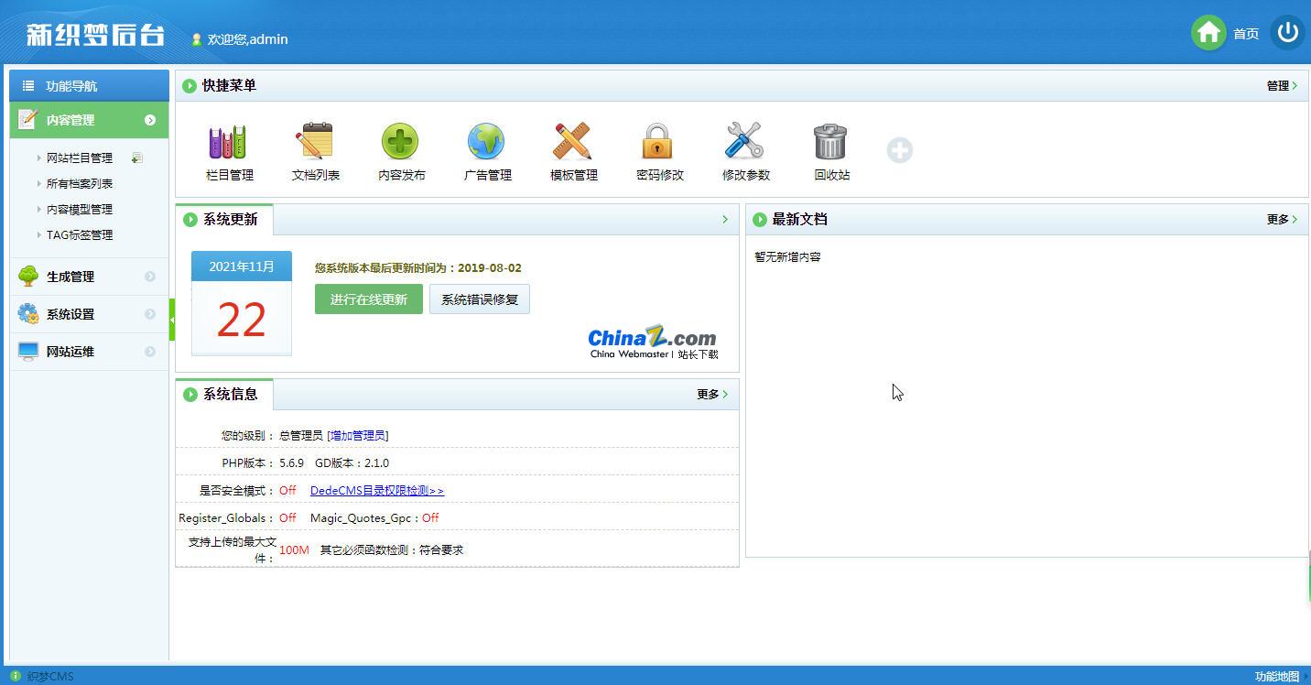Open the 内容发布 green plus icon
Image resolution: width=1311 pixels, height=685 pixels.
pos(400,142)
